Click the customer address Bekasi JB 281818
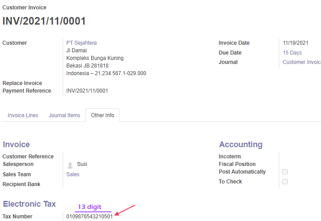Screen dimensions: 321x221 click(x=87, y=66)
